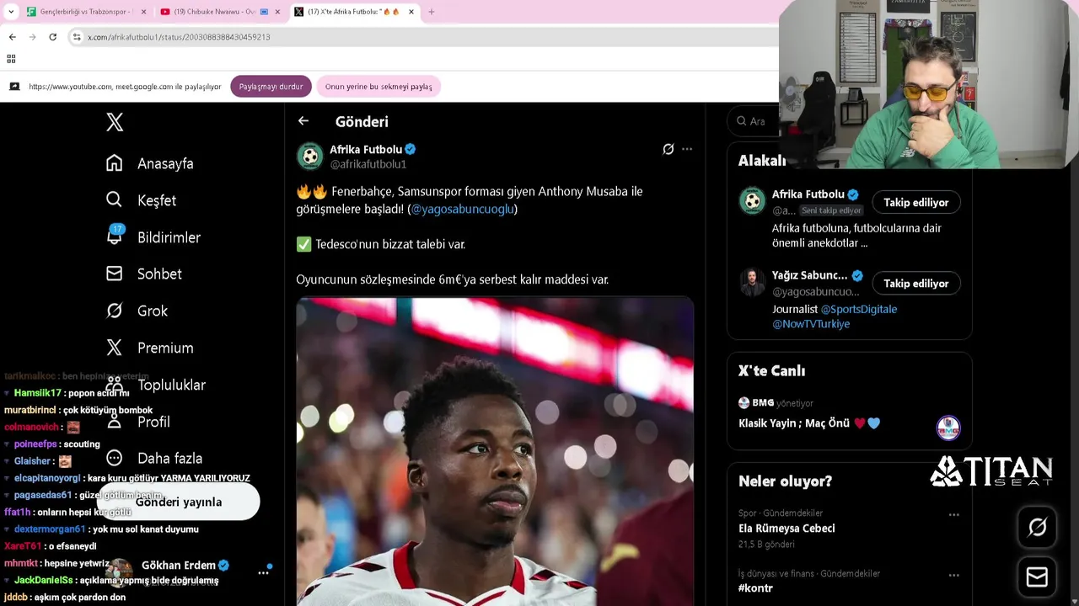Toggle Takip ediliyor for Yağız Sabuncuoğlu
1079x606 pixels.
point(915,283)
